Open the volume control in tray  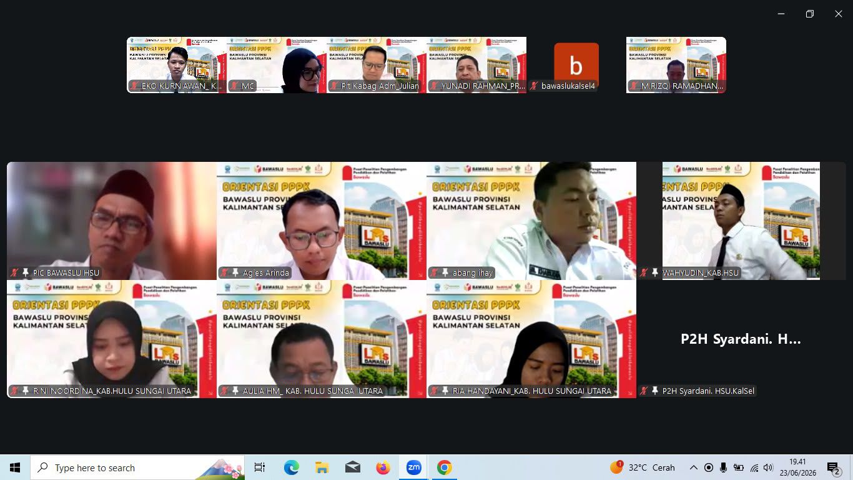point(768,467)
